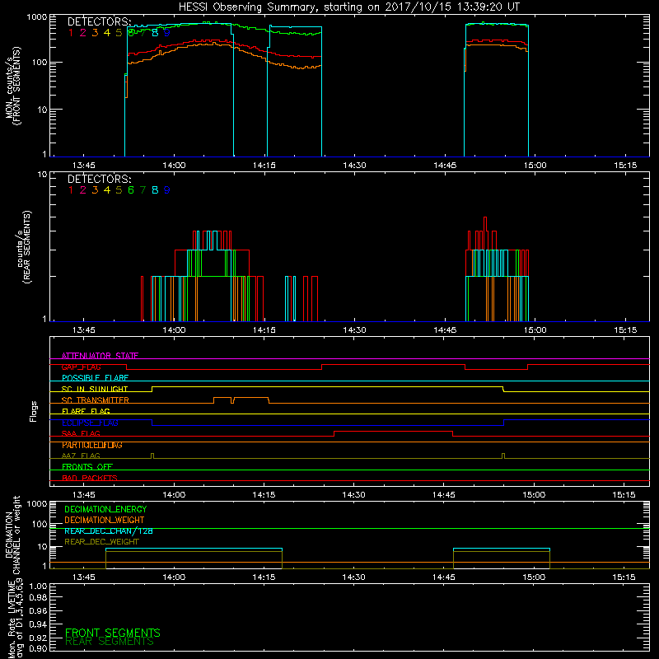Select magenta detector 2 in rear segments legend

tap(83, 190)
